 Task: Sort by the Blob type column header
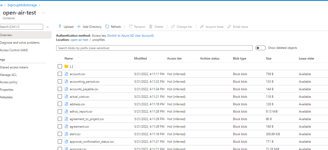240,58
